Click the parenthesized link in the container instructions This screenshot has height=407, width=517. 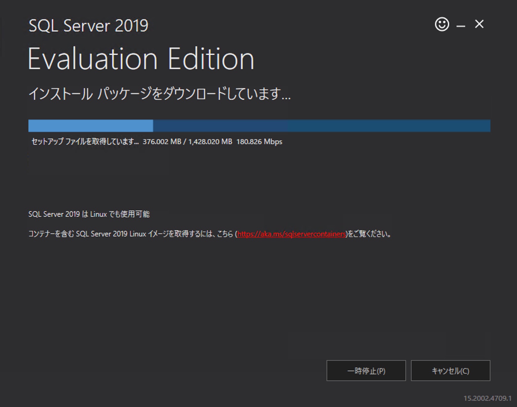[x=291, y=234]
